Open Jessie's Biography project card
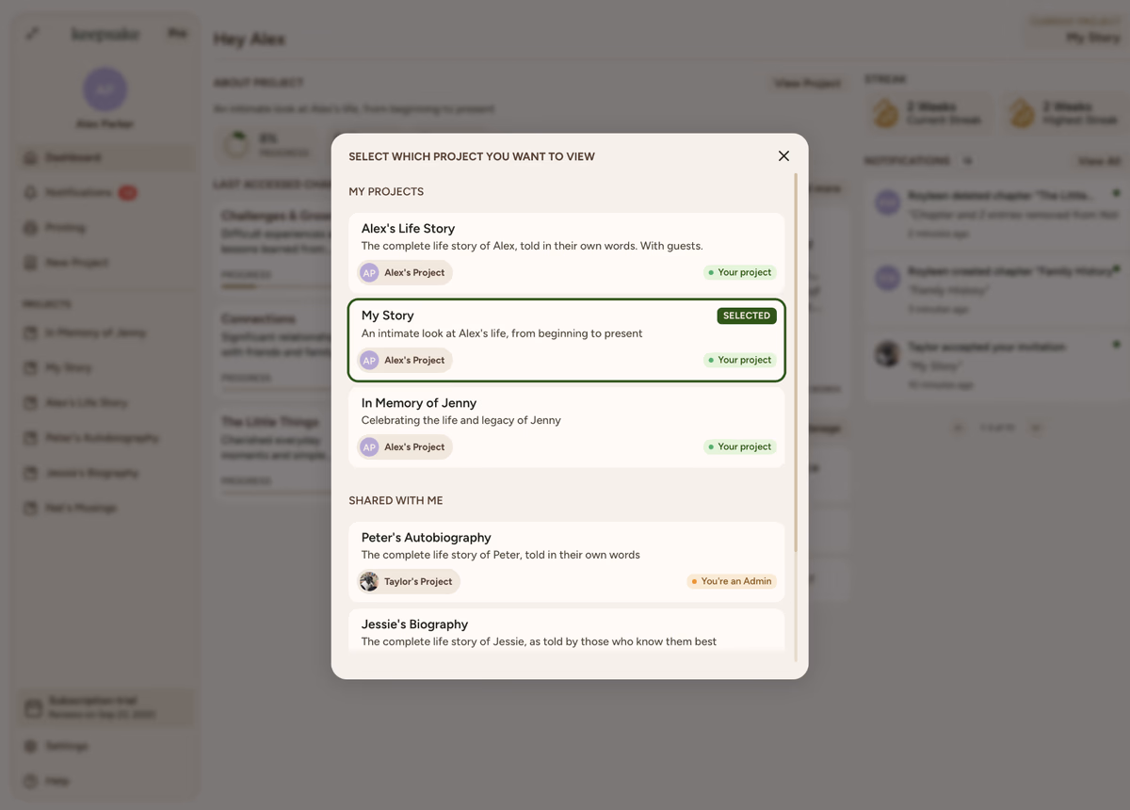The height and width of the screenshot is (810, 1130). [565, 632]
